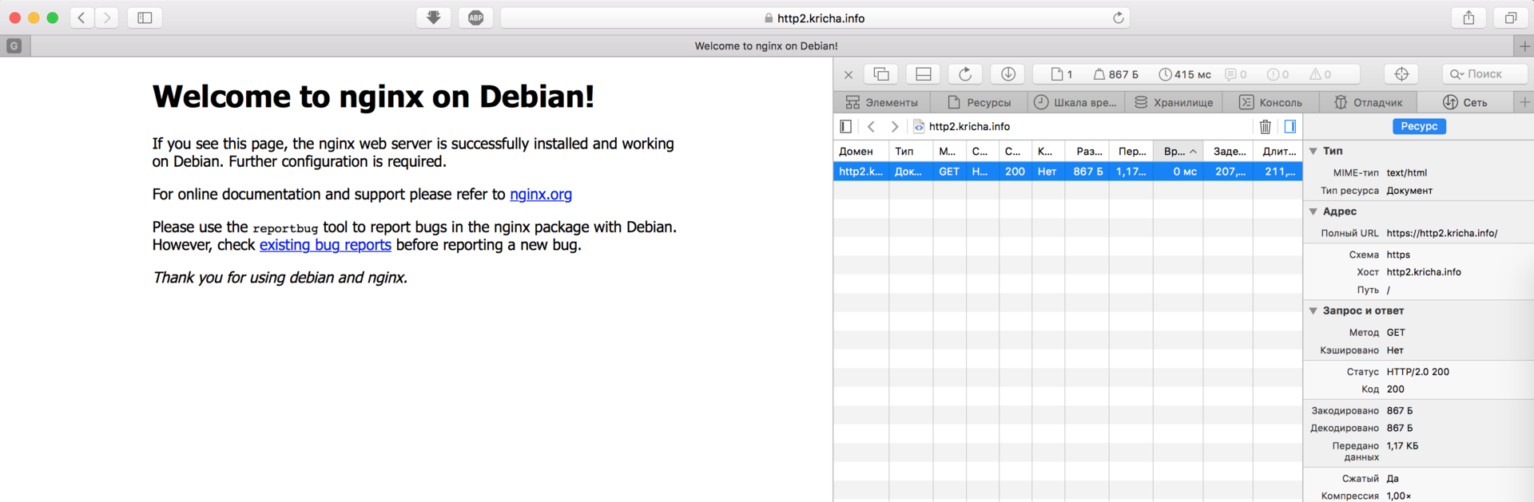Viewport: 1534px width, 502px height.
Task: Navigate back in inspector path bar
Action: coord(872,126)
